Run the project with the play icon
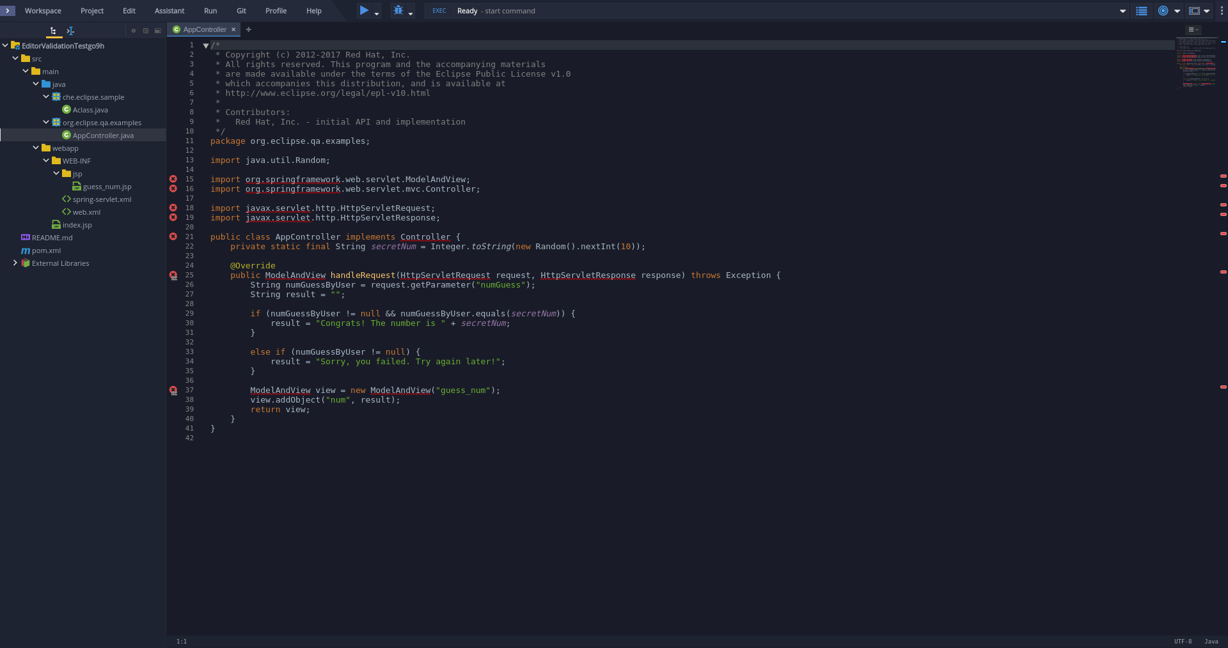This screenshot has width=1228, height=648. (363, 10)
